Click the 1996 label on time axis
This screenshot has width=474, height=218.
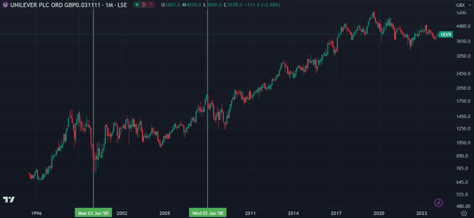(36, 213)
